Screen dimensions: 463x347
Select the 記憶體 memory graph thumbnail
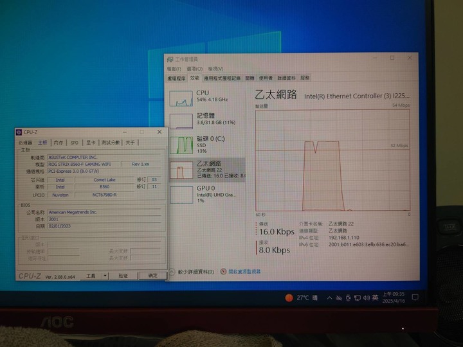point(181,121)
